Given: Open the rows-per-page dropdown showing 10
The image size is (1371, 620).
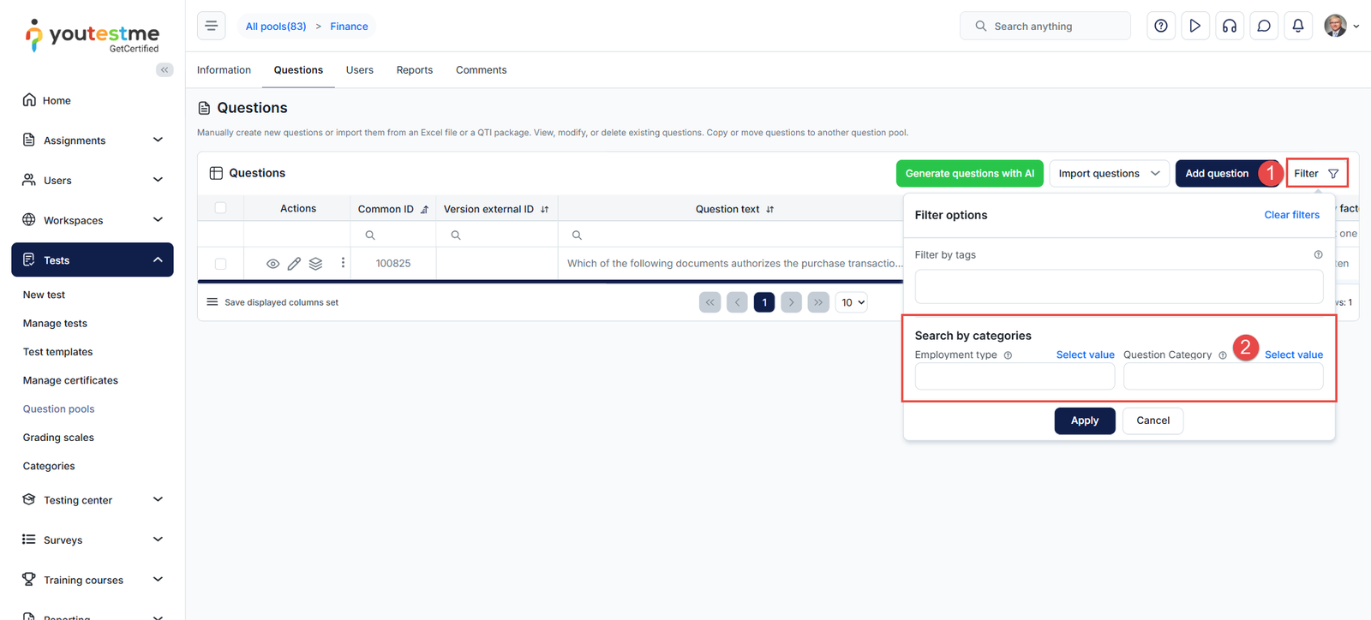Looking at the screenshot, I should click(853, 302).
